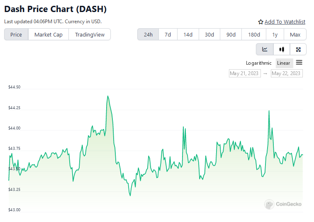Select the Market Cap tab

49,34
